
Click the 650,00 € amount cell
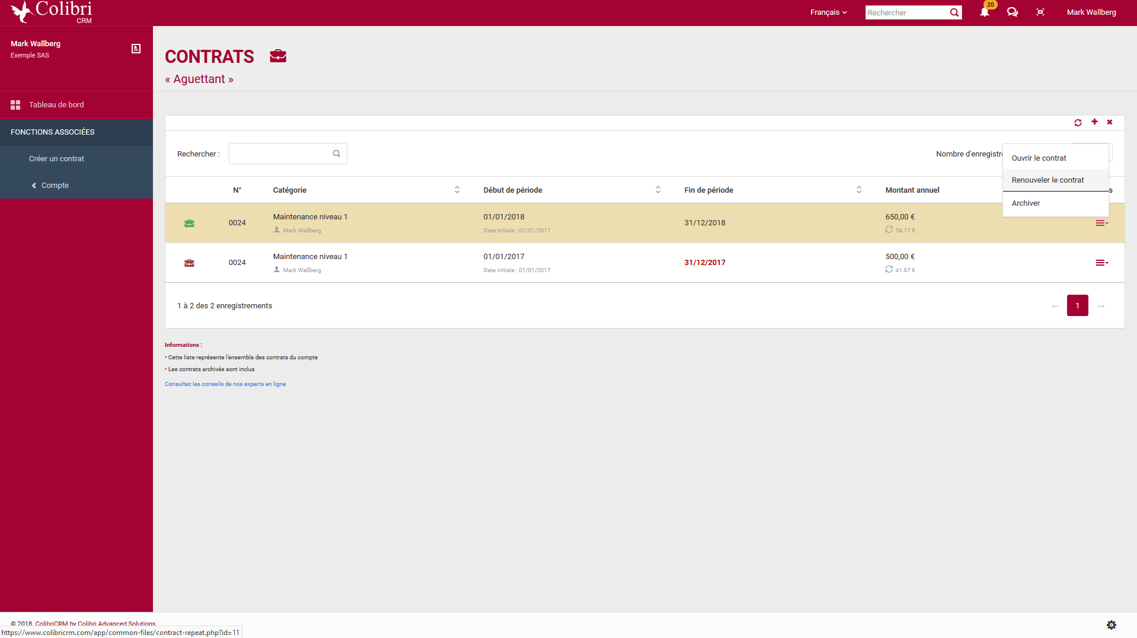coord(899,217)
